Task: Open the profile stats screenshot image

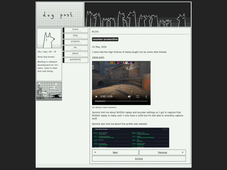Action: (x=130, y=138)
